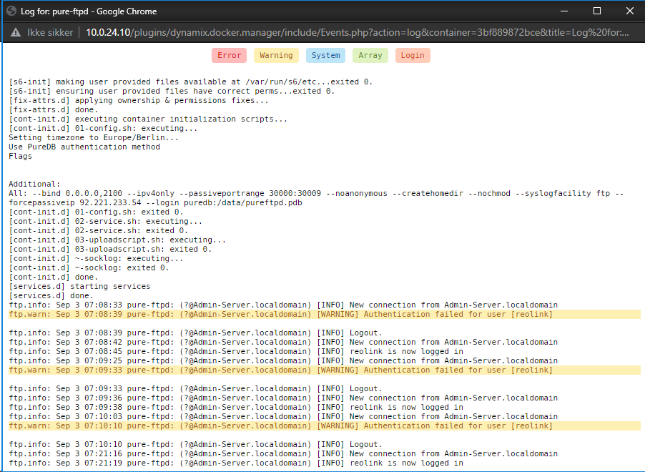The height and width of the screenshot is (472, 645).
Task: Click '03-uploadscript.sh: exited 0.' log line
Action: click(x=110, y=250)
